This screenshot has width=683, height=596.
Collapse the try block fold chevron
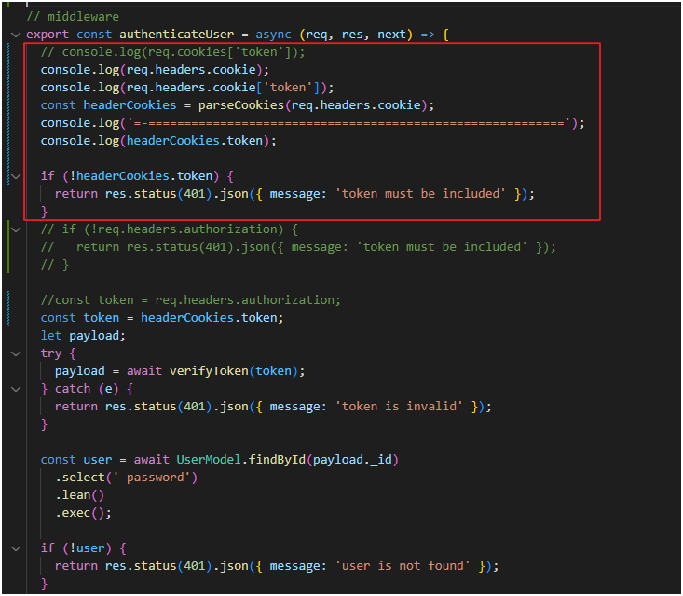coord(16,353)
